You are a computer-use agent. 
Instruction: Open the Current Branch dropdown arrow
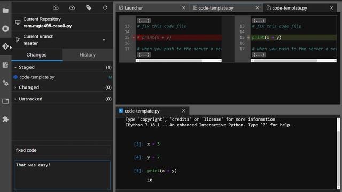(x=104, y=40)
